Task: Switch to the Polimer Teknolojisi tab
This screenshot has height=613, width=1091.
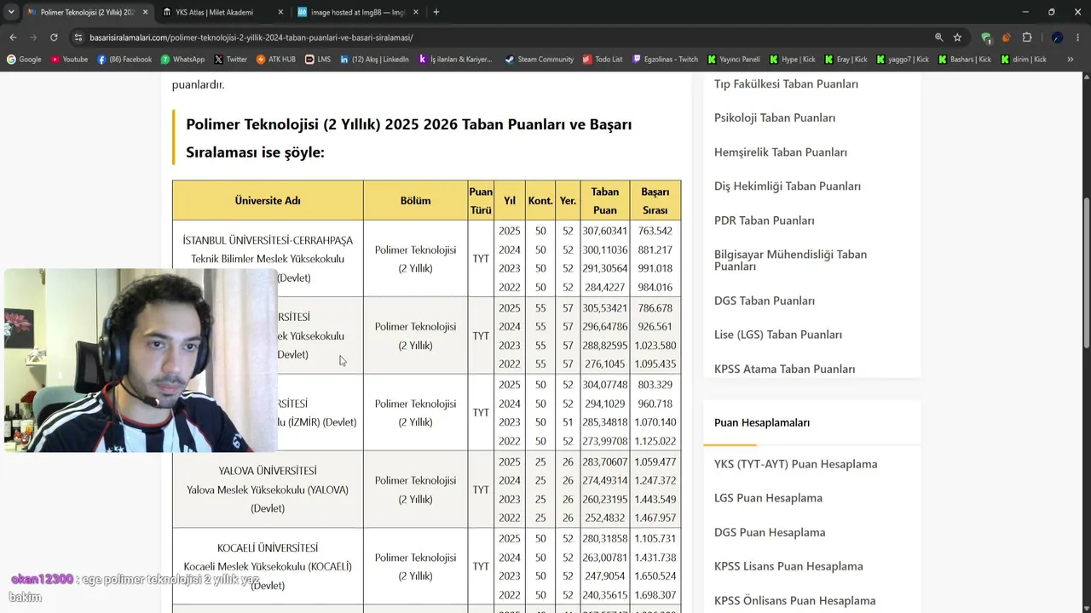Action: 89,12
